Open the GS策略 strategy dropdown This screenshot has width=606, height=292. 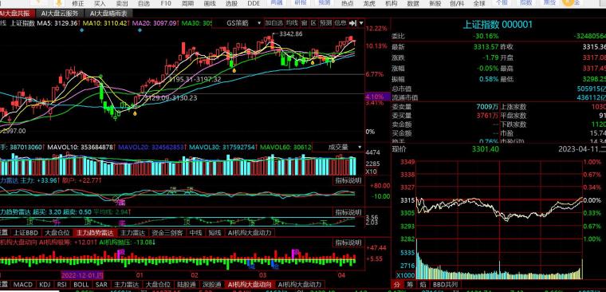pyautogui.click(x=238, y=23)
